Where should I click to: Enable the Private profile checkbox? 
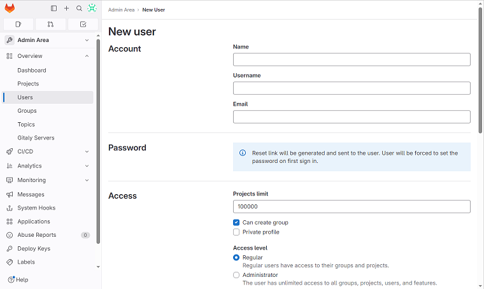[x=236, y=232]
